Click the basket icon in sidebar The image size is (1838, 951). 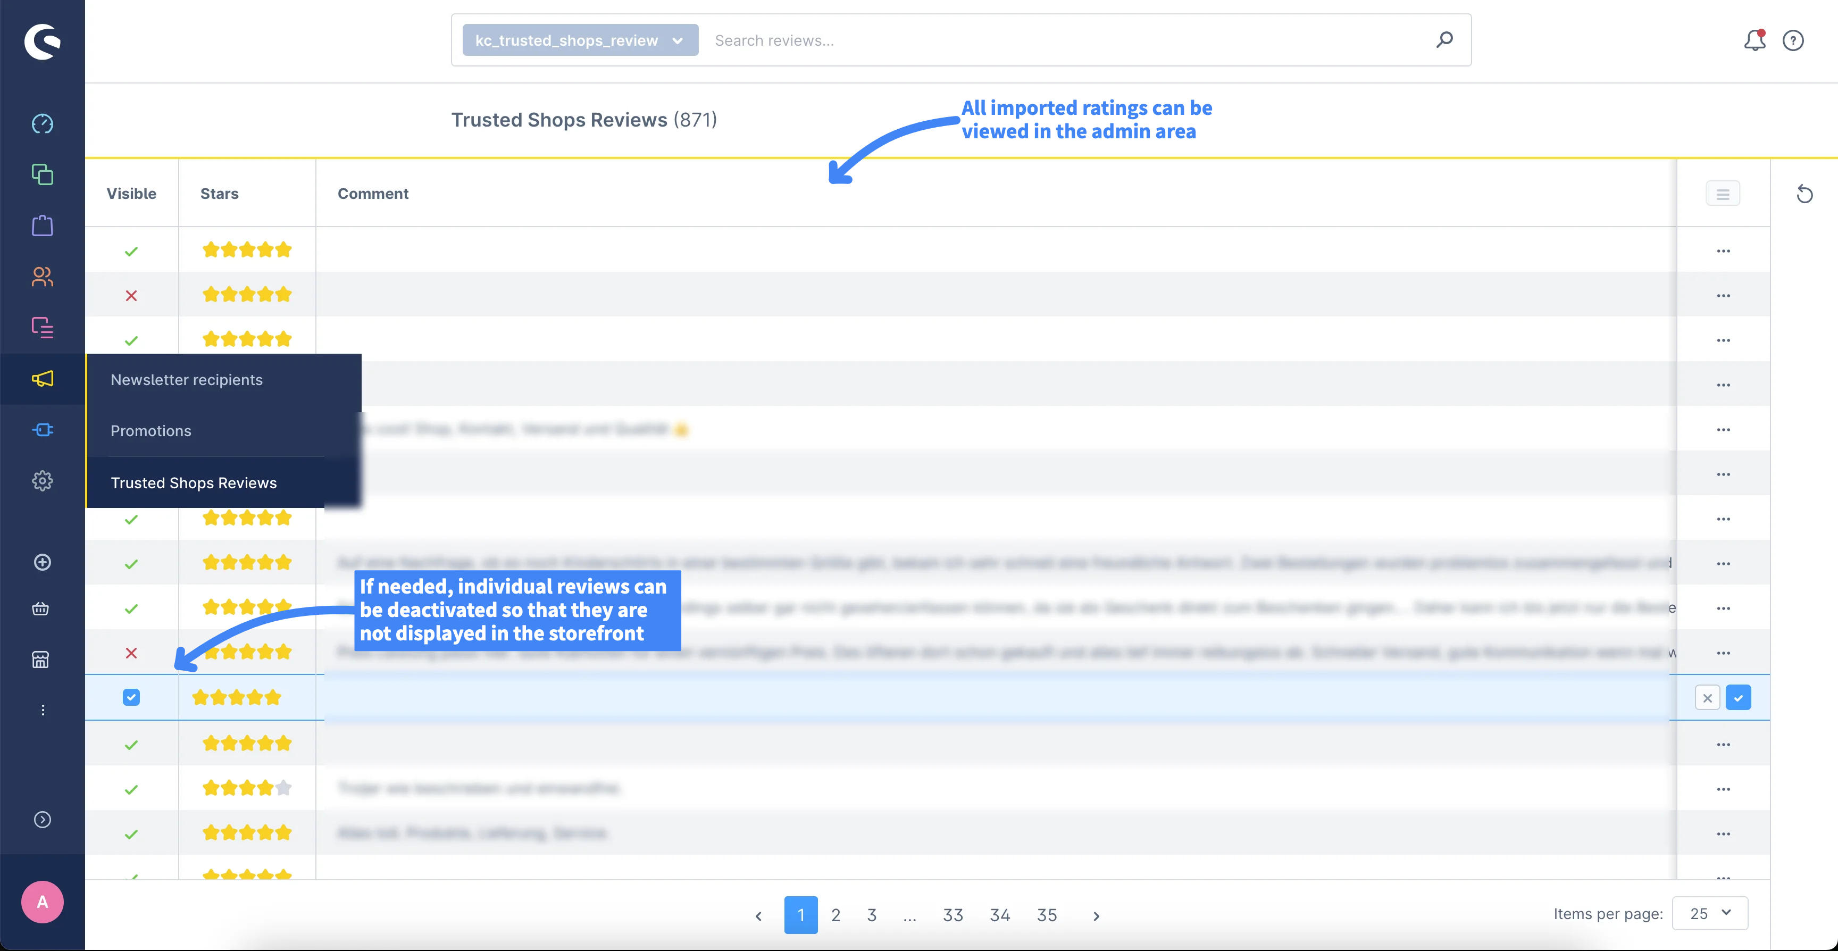pos(40,608)
